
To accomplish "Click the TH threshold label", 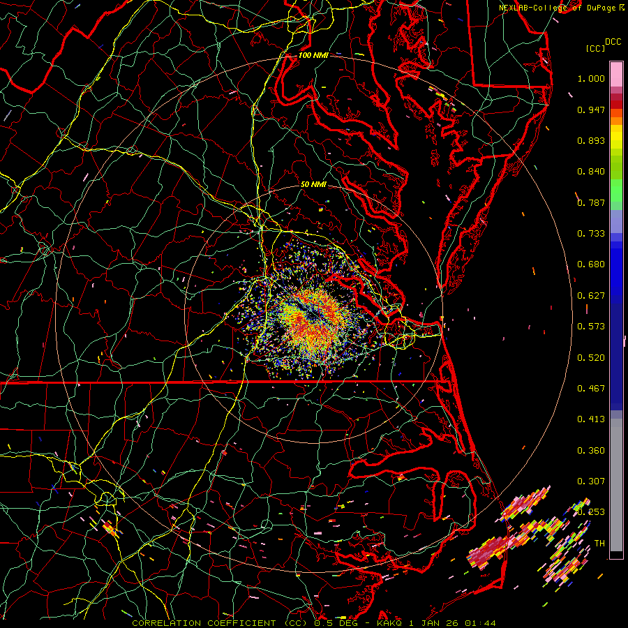I will point(599,544).
